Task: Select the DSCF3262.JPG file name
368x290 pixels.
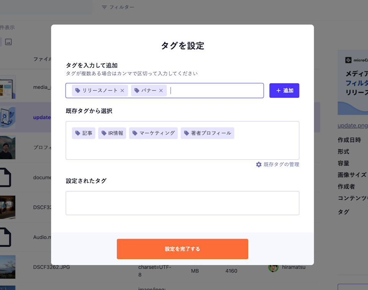Action: click(x=51, y=267)
